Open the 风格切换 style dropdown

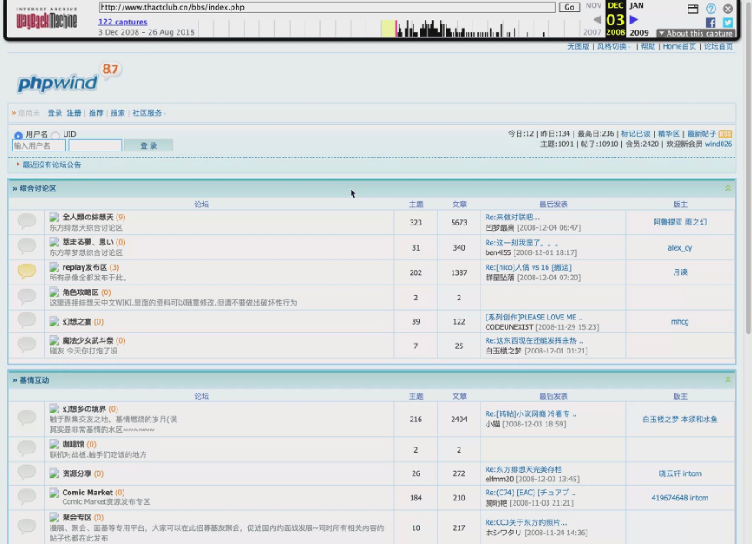pos(614,46)
